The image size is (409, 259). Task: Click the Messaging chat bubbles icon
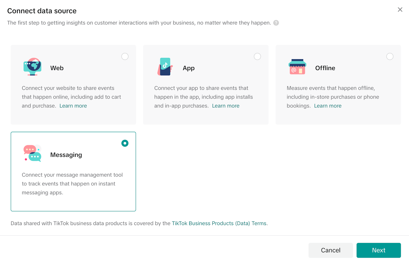pyautogui.click(x=32, y=153)
